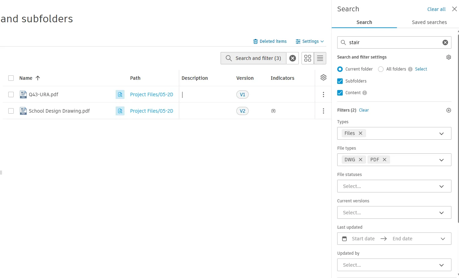Click the search input containing 'stair'
Viewport: 459px width, 278px height.
click(394, 42)
